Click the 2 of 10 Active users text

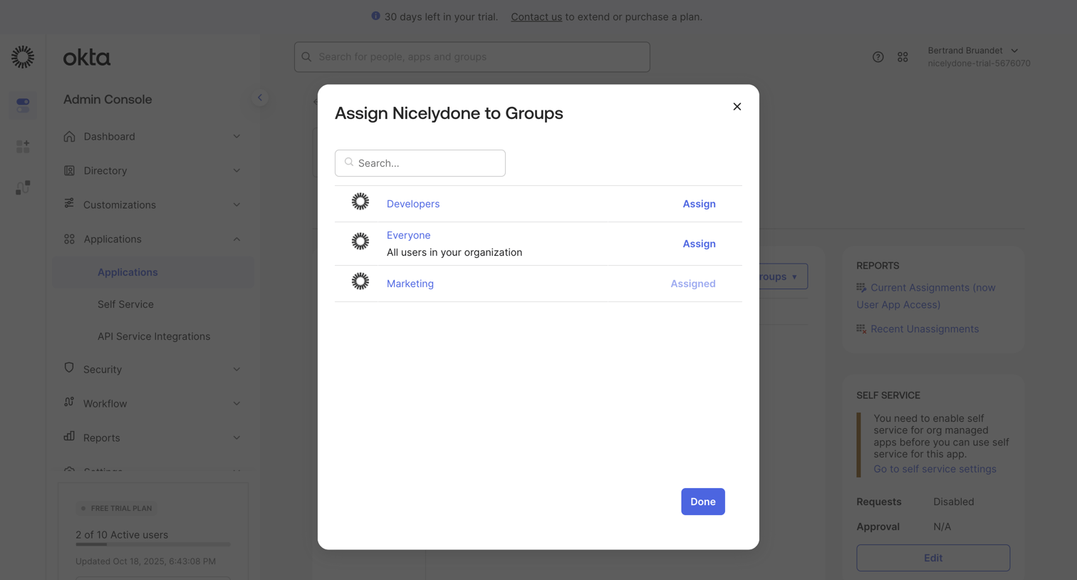point(122,535)
